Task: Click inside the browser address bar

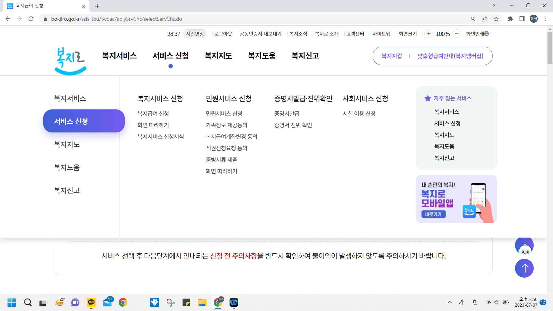Action: pos(173,19)
